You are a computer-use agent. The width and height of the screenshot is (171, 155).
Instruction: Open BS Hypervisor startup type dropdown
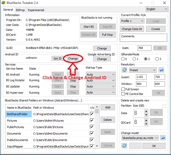[x=101, y=92]
